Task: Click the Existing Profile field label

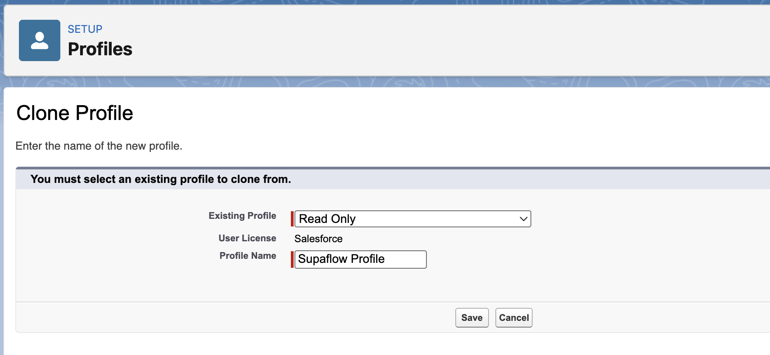Action: (x=242, y=216)
